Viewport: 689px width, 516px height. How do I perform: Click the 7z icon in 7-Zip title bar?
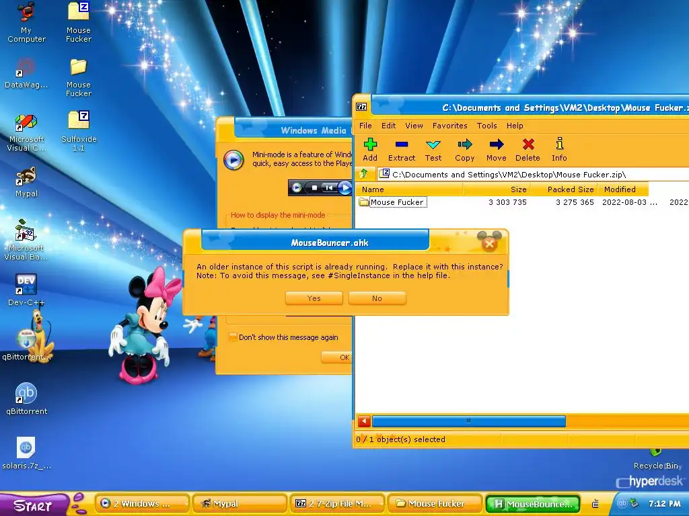point(361,107)
